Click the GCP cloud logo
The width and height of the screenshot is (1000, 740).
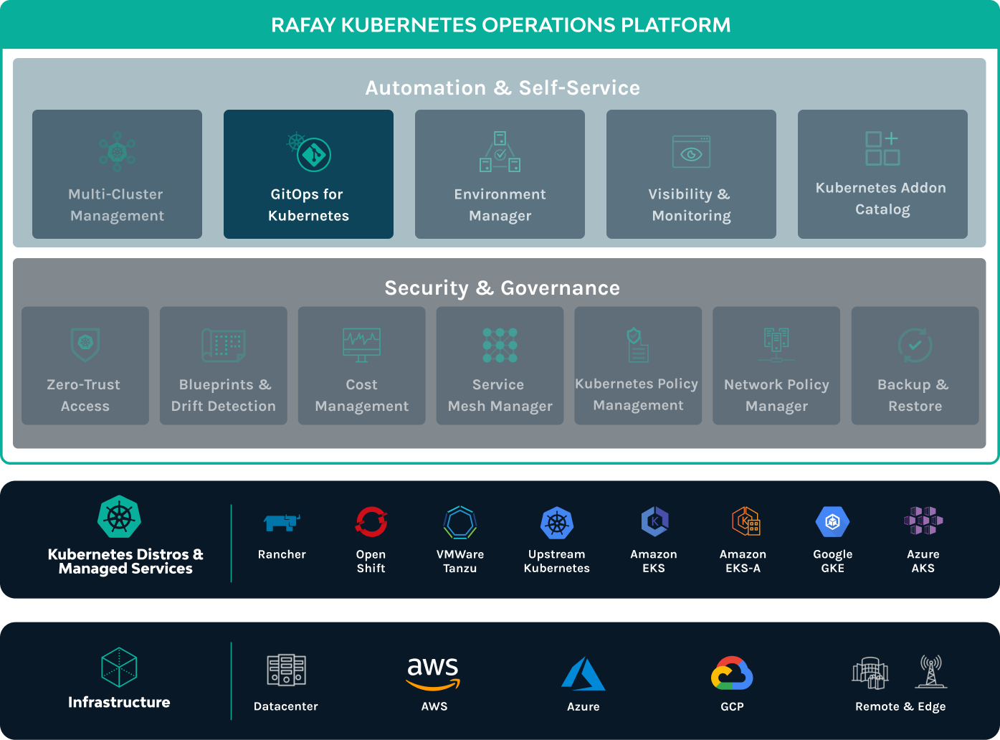732,673
